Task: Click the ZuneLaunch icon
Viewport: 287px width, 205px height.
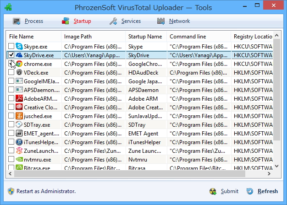Action: point(19,151)
